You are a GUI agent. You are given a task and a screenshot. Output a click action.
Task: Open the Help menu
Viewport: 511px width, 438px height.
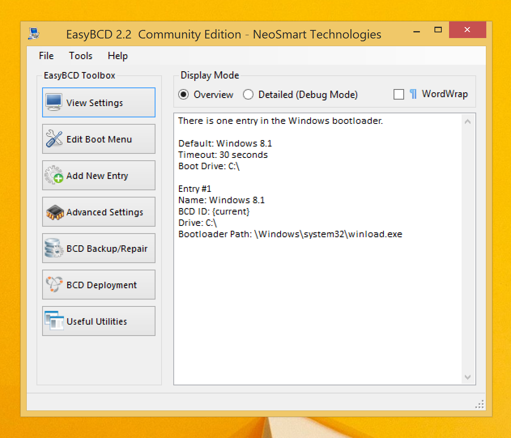(118, 56)
